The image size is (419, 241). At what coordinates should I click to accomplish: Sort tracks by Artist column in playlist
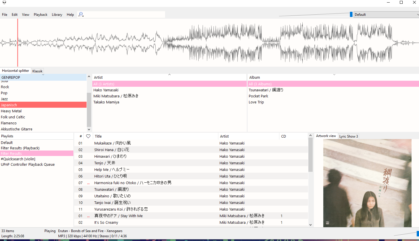click(x=249, y=136)
